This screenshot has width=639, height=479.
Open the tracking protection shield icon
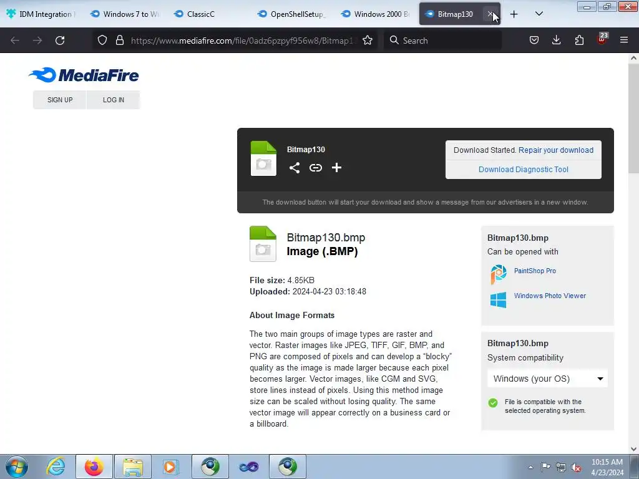point(102,40)
